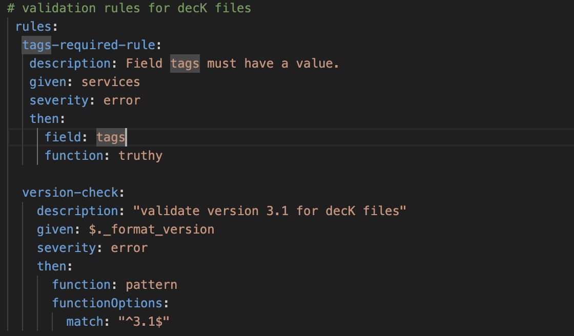
Task: Click the 'tags' value after field
Action: (111, 137)
